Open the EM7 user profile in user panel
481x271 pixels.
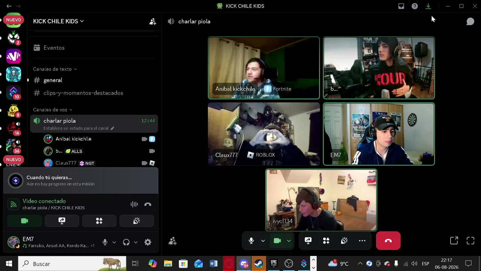coord(52,242)
